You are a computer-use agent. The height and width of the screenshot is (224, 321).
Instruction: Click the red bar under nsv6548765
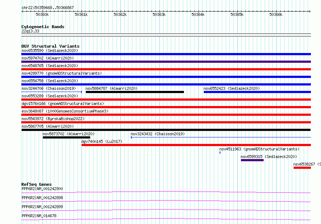(x=166, y=69)
